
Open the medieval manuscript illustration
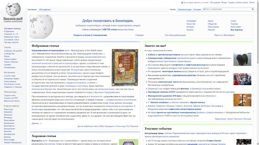[x=125, y=67]
